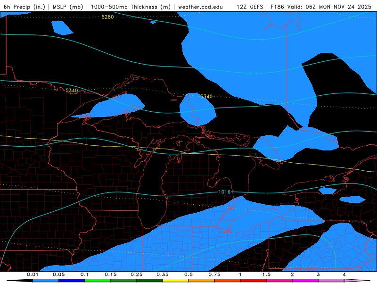Screen dimensions: 377x283
Task: Click the '12Z GEFS' model run label
Action: pos(250,7)
